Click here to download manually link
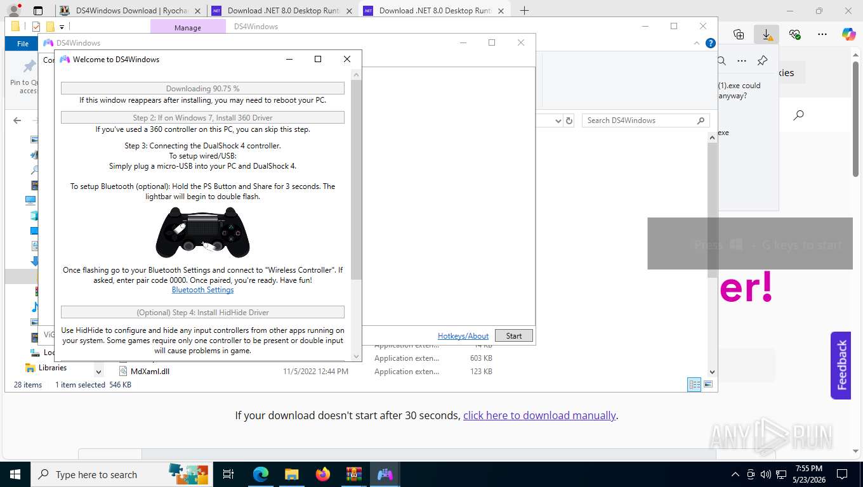This screenshot has width=863, height=487. tap(539, 415)
